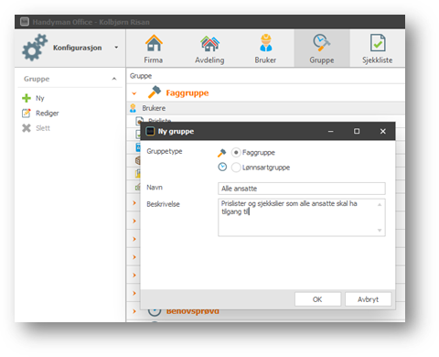Click the Brukere person icon
Image resolution: width=439 pixels, height=357 pixels.
(x=133, y=108)
